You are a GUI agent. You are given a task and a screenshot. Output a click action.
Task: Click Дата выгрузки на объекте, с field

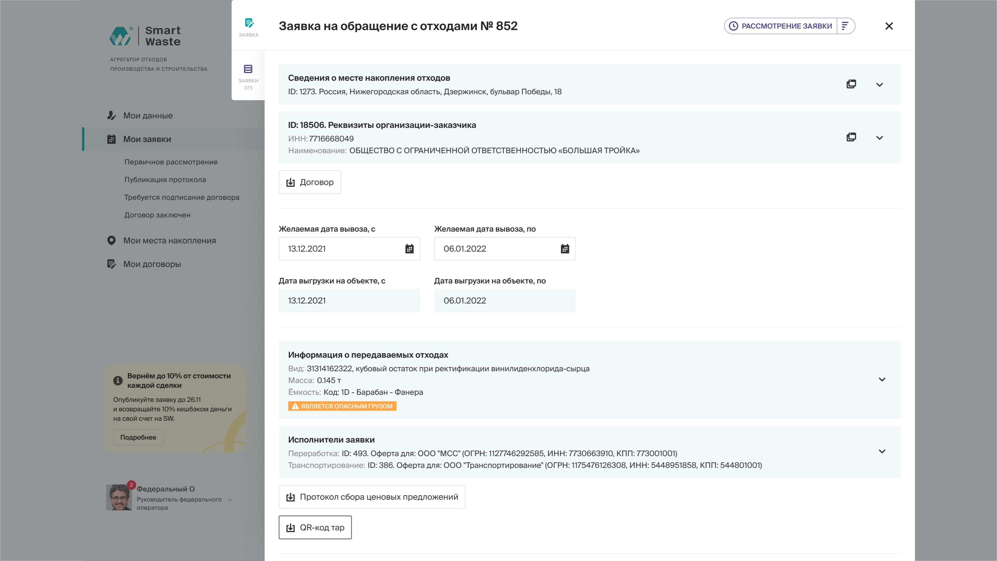349,301
